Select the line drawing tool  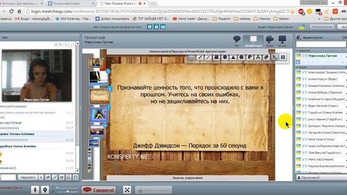tap(208, 57)
